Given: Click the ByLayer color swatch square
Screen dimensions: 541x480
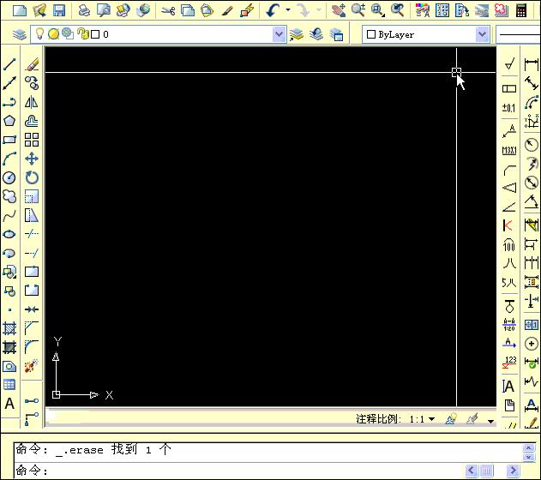Looking at the screenshot, I should tap(371, 34).
